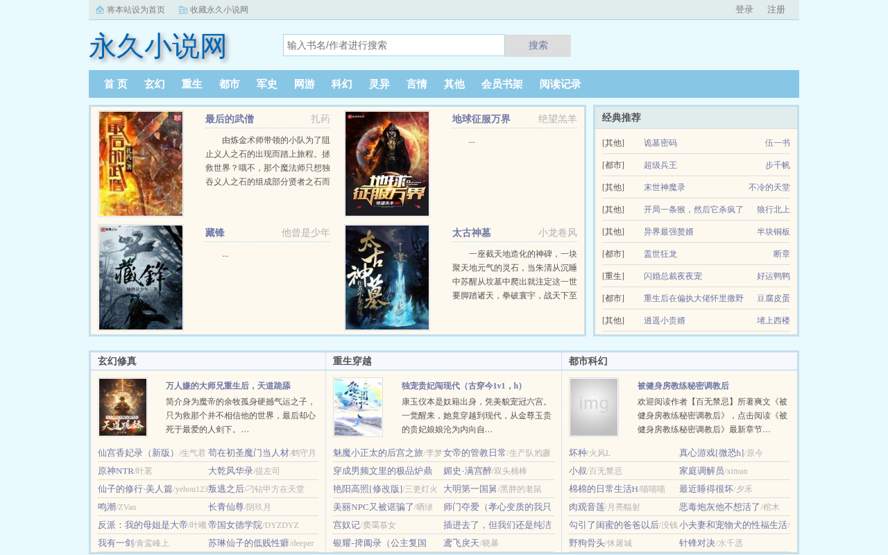Click the 登录 login link

coord(744,10)
